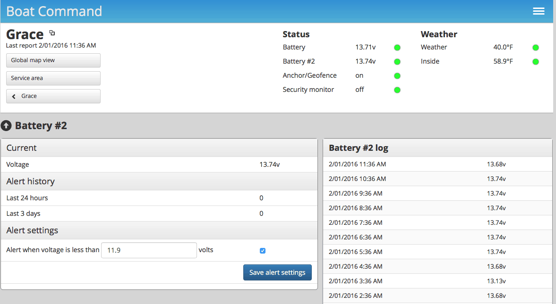
Task: Save the alert settings
Action: pyautogui.click(x=277, y=272)
